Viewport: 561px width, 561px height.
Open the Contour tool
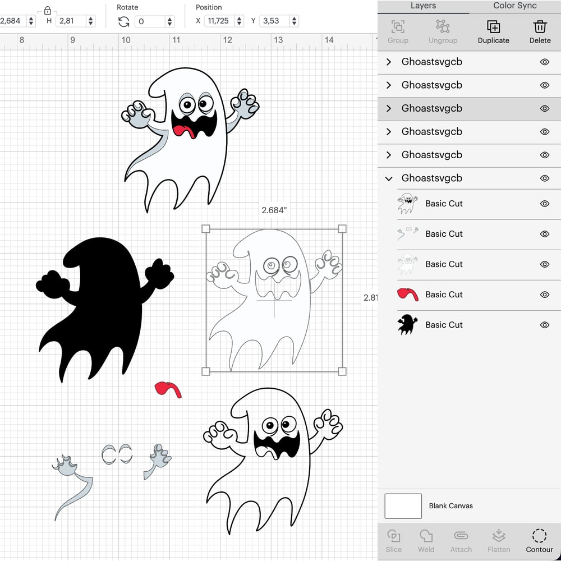[539, 540]
